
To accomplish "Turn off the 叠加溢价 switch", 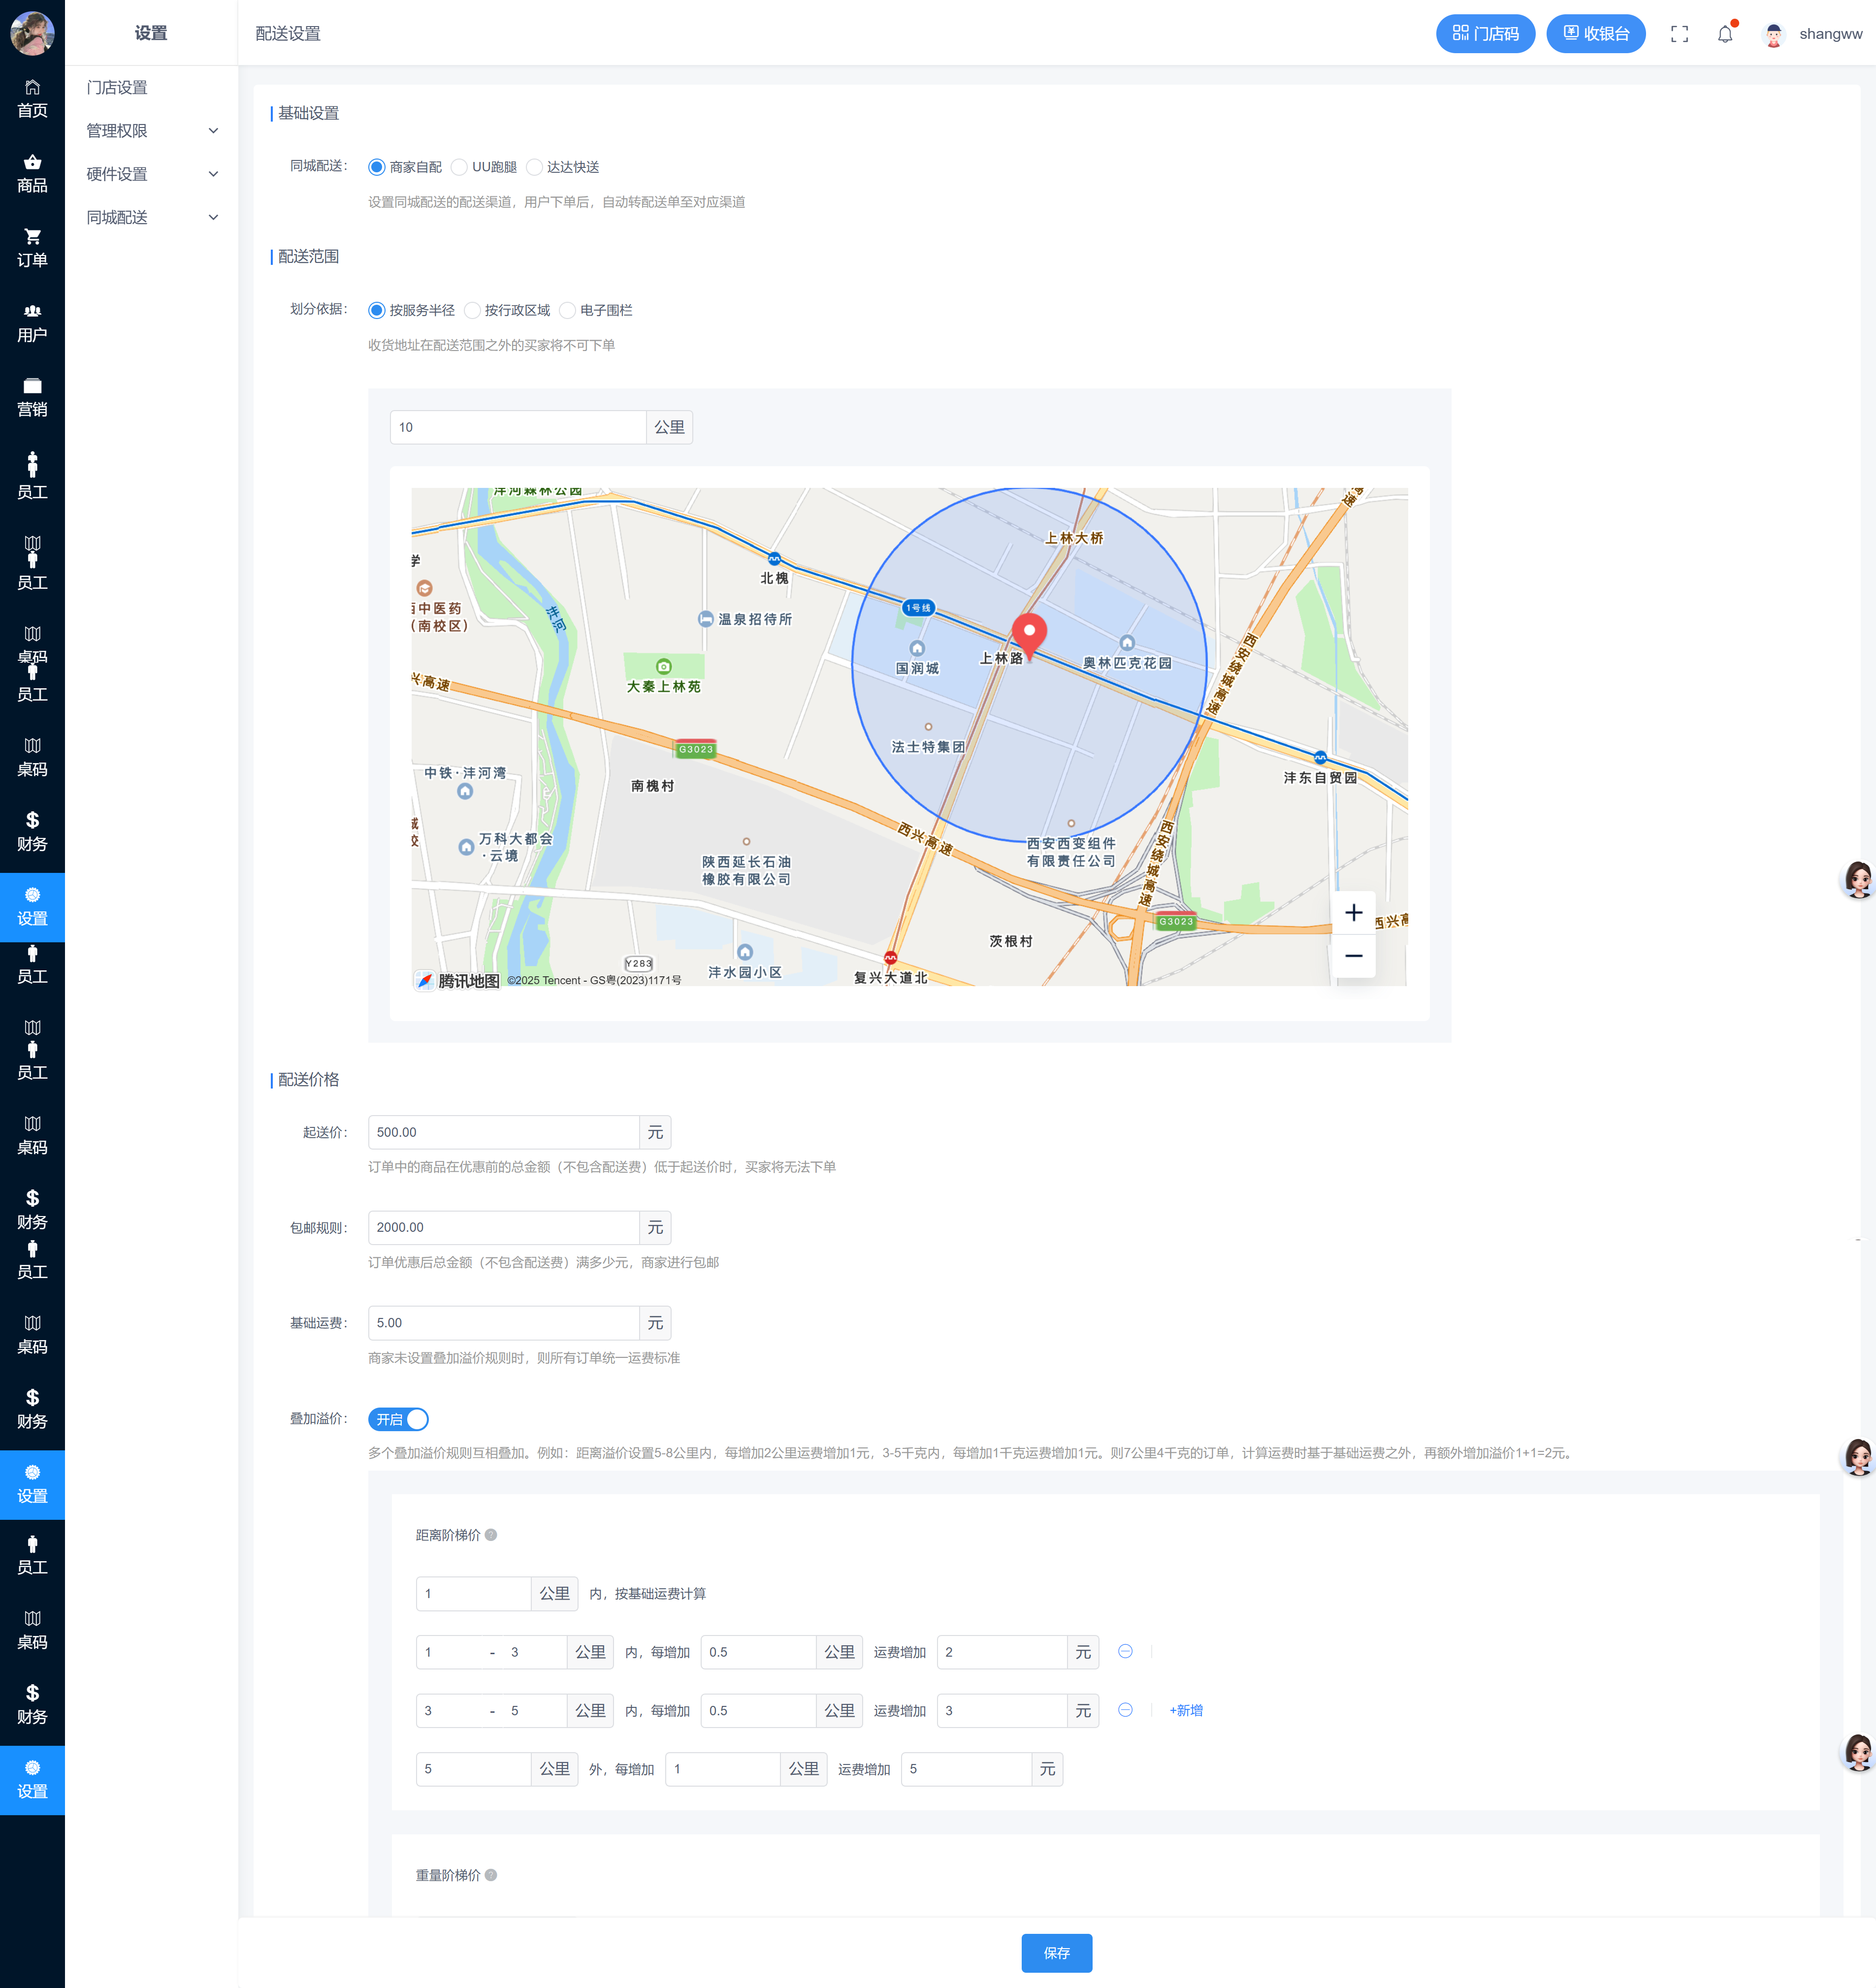I will click(x=399, y=1419).
